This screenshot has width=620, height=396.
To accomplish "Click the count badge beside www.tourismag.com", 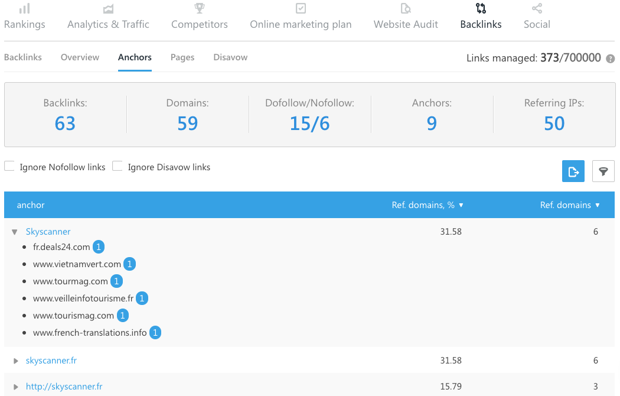I will (123, 315).
